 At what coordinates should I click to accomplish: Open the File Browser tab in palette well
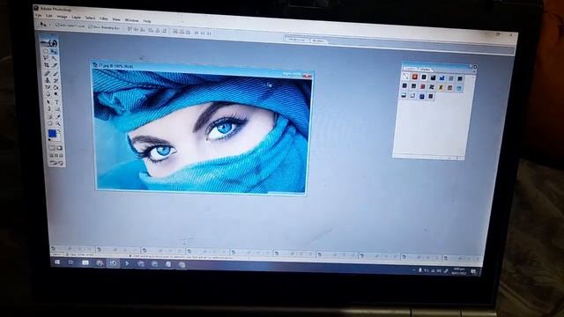[x=297, y=40]
